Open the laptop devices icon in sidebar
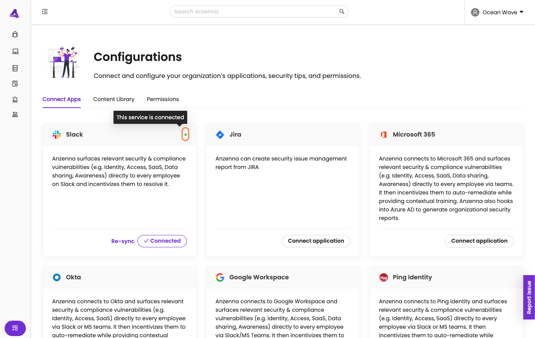 [x=15, y=51]
